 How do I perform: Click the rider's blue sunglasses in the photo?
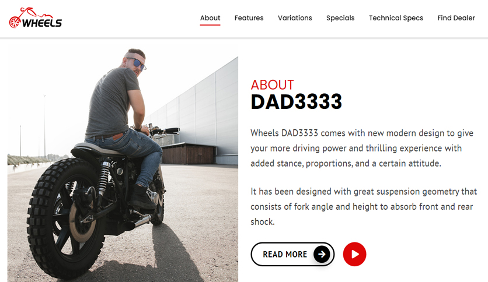138,64
